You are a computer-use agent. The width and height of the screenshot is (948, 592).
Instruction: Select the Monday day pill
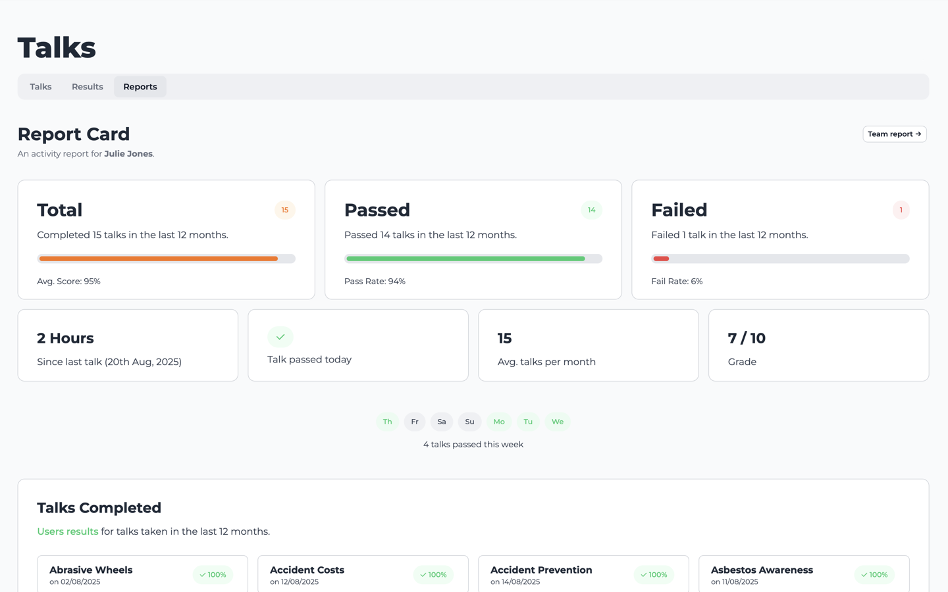[x=499, y=422]
